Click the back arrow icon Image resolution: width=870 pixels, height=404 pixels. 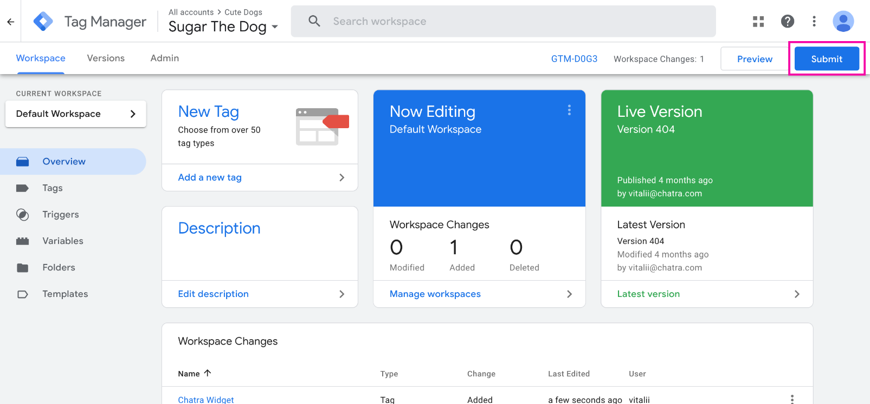pyautogui.click(x=10, y=22)
